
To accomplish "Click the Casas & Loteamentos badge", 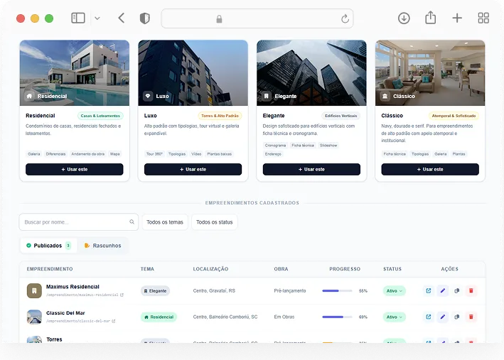I will click(x=100, y=116).
